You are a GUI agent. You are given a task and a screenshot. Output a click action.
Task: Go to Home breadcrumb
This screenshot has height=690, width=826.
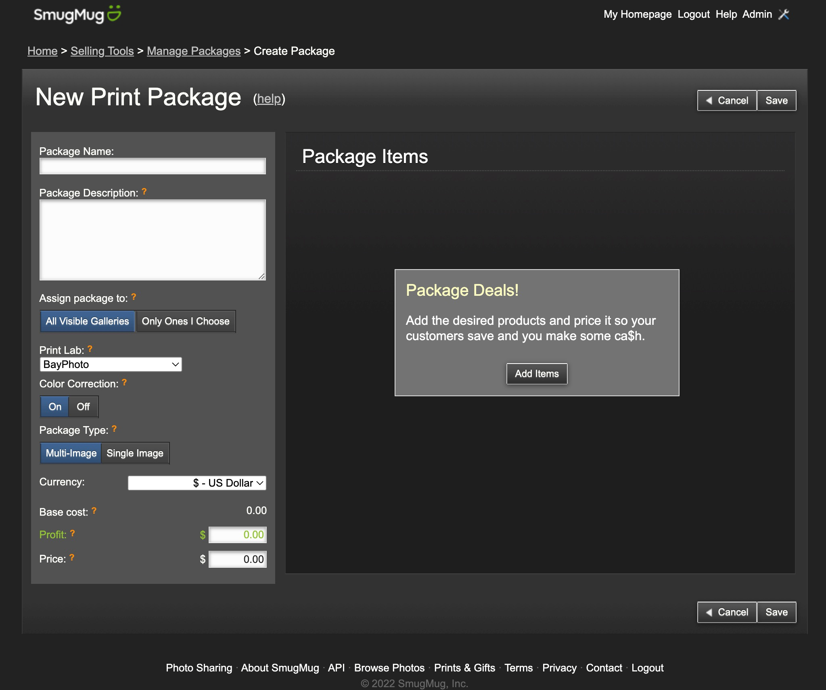[x=42, y=51]
